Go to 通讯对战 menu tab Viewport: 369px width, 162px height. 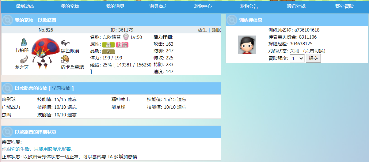click(296, 6)
